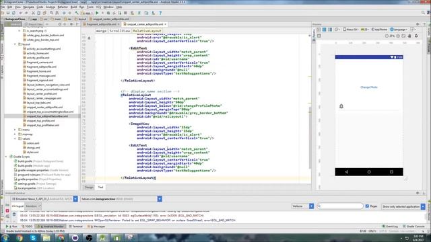This screenshot has height=242, width=431.
Task: Open the Help question mark icon
Action: (160, 13)
